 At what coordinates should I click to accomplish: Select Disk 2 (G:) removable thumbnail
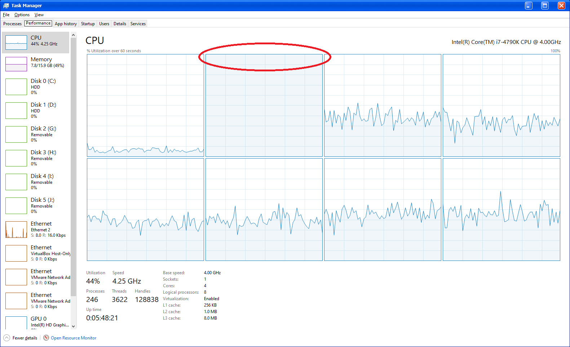pyautogui.click(x=16, y=134)
